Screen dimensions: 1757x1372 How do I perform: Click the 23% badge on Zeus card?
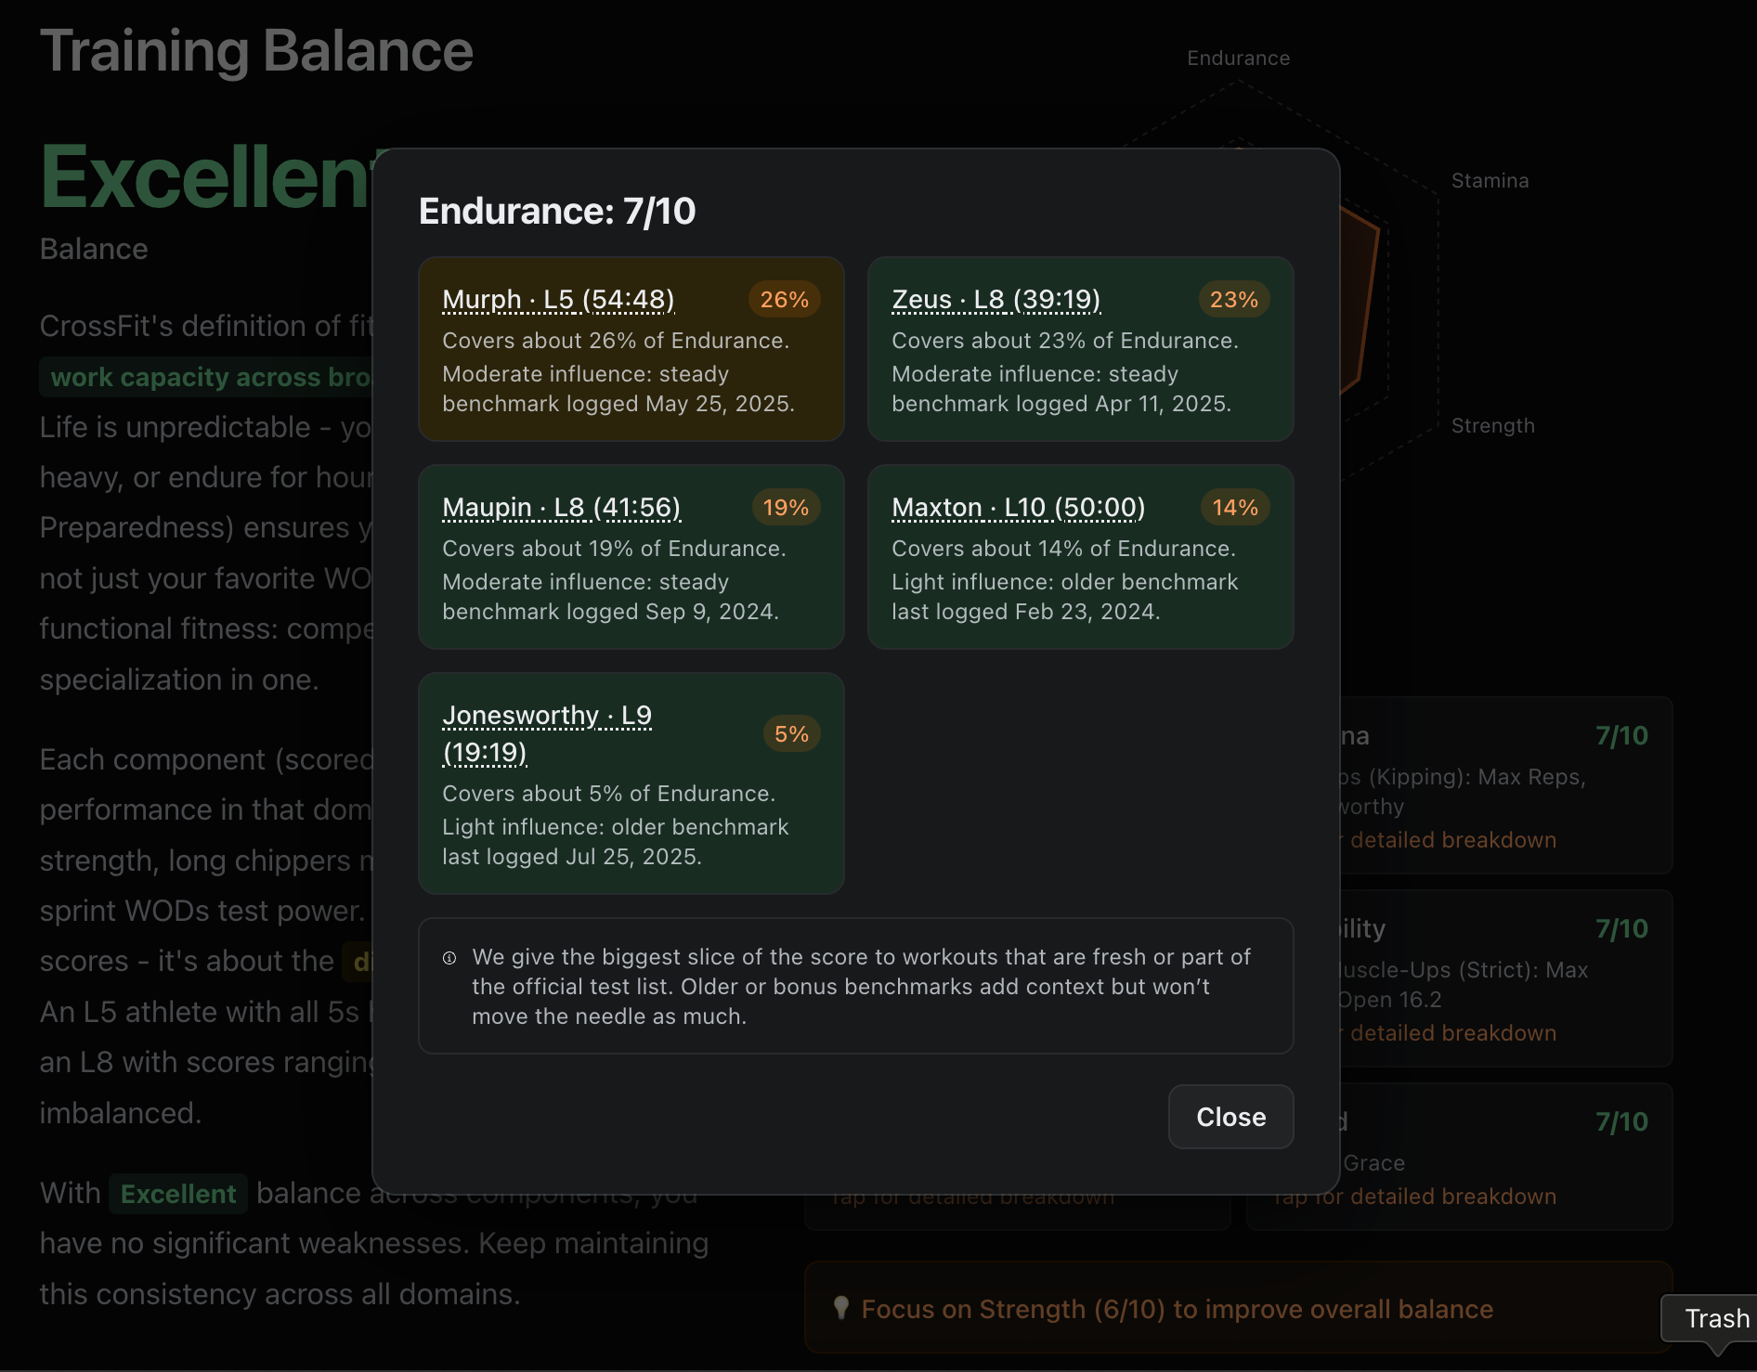point(1233,300)
